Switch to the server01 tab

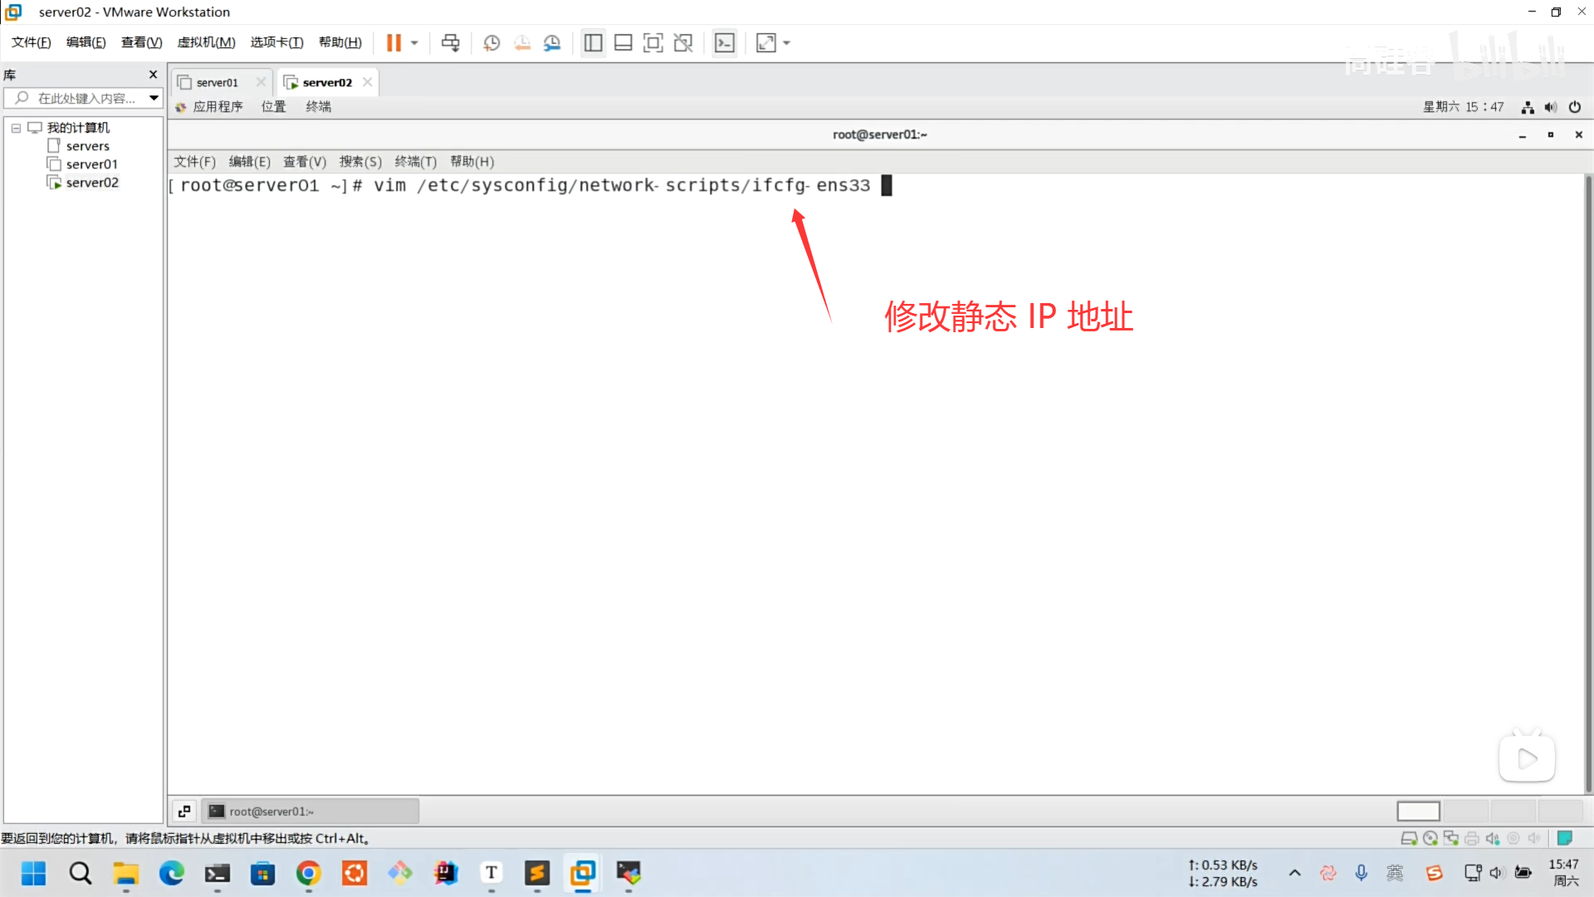pos(217,82)
